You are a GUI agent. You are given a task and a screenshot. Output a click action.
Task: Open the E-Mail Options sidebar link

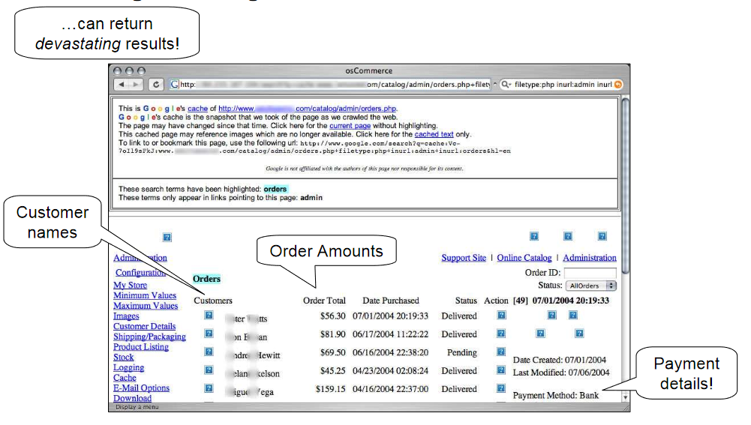click(141, 388)
